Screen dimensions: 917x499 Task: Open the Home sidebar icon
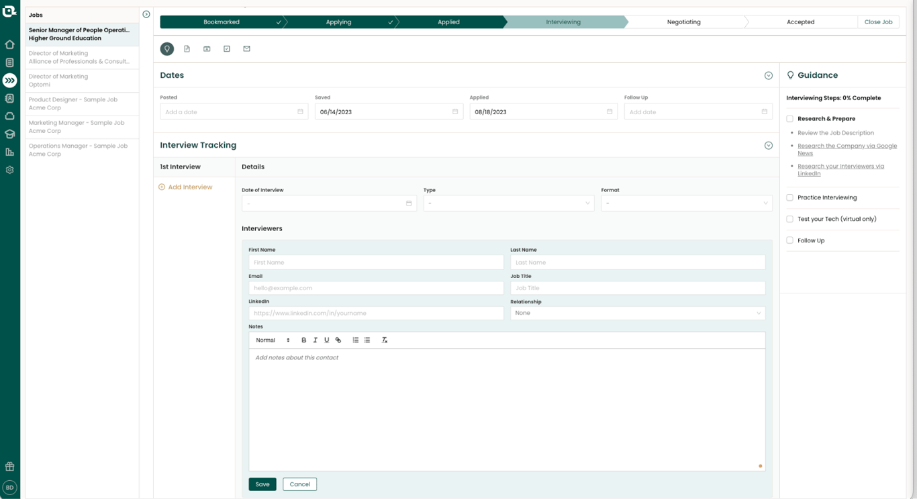9,44
